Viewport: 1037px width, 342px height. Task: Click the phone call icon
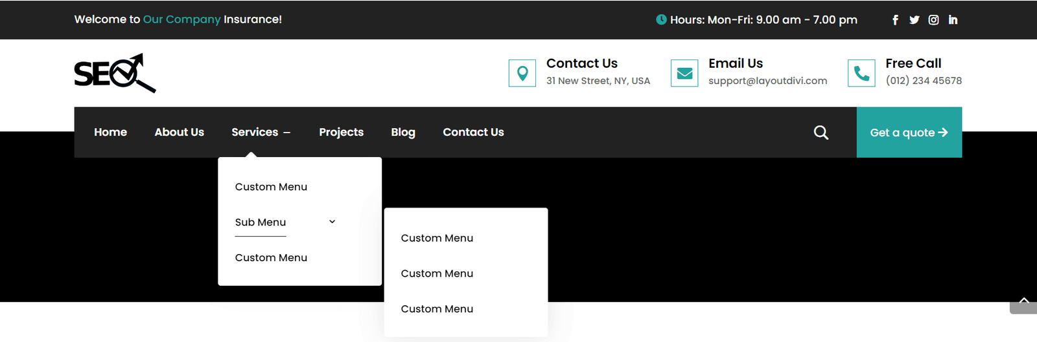pyautogui.click(x=861, y=73)
